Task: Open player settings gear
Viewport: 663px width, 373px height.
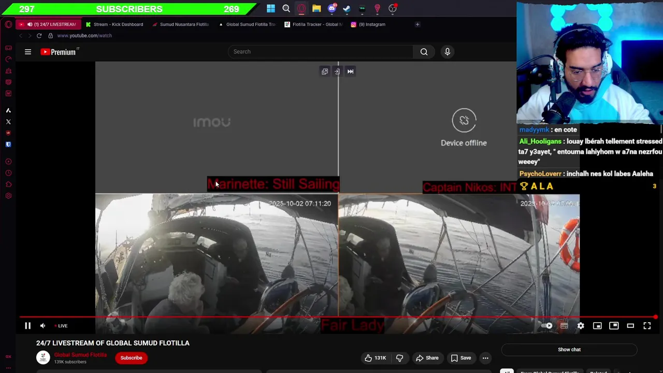Action: pos(581,326)
